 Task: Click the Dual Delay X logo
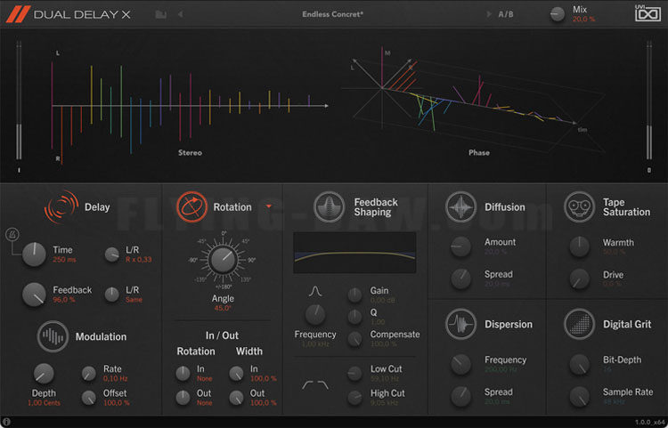click(69, 14)
